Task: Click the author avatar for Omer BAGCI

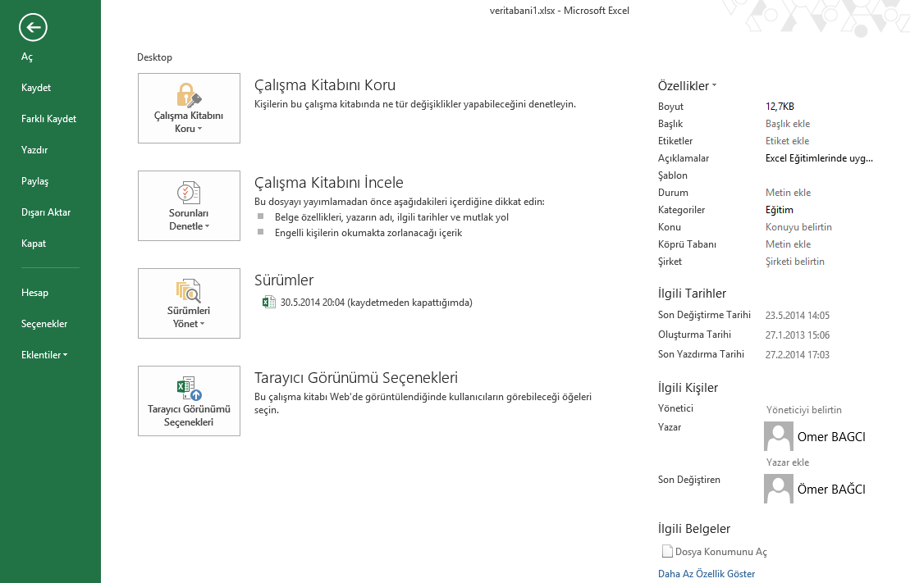Action: [x=778, y=436]
